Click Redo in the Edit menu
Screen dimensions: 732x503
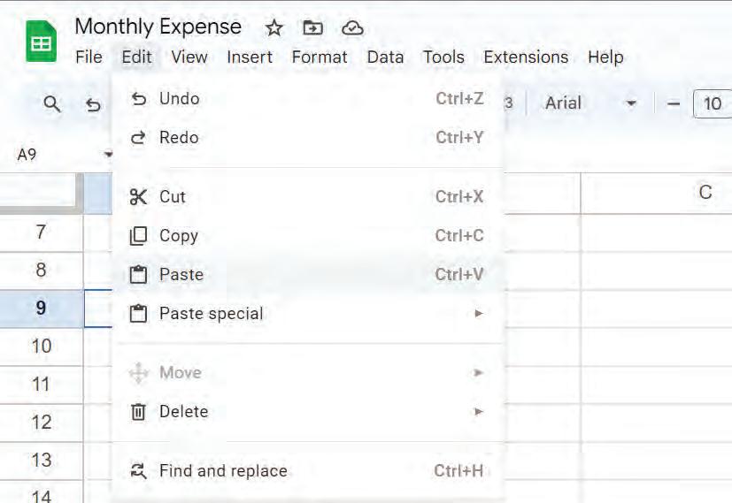tap(178, 137)
